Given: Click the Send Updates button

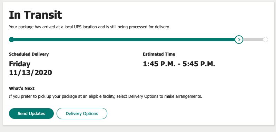Looking at the screenshot, I should tap(31, 113).
